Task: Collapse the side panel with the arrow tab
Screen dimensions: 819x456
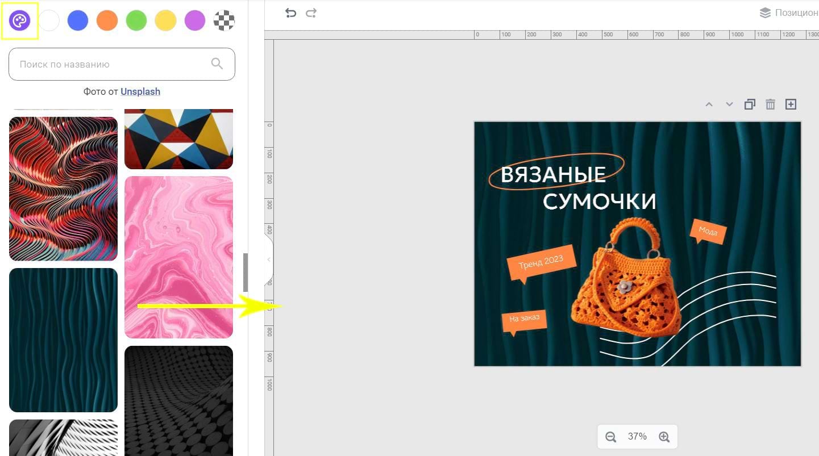Action: (x=269, y=260)
